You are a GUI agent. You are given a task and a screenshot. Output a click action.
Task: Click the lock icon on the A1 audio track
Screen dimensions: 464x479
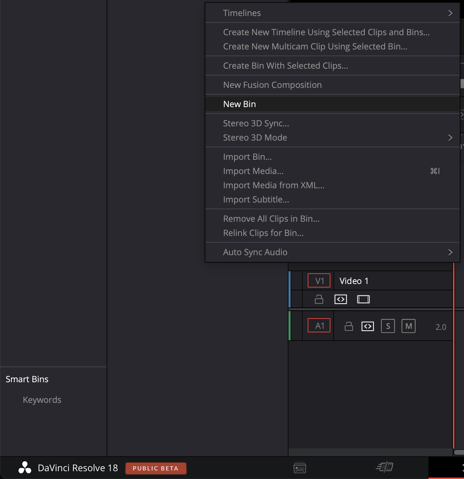coord(349,326)
